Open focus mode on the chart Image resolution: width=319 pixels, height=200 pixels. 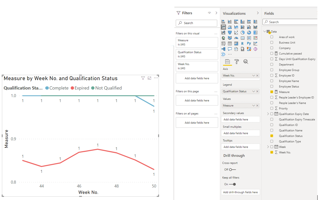coord(149,78)
